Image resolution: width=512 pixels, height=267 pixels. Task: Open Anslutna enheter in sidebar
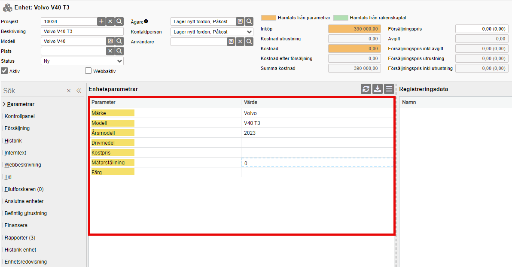(24, 201)
